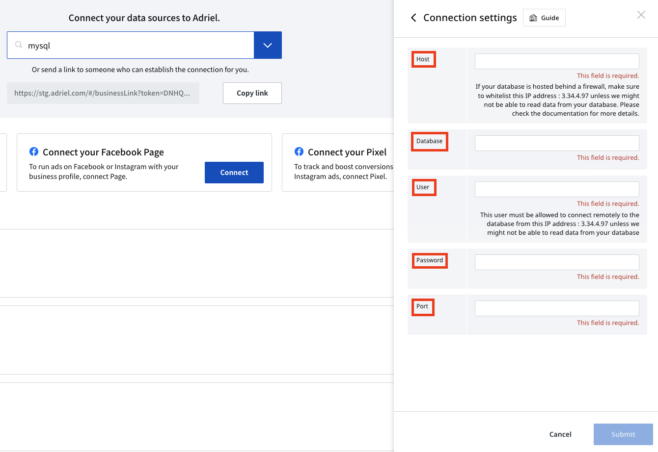
Task: Cancel the connection settings
Action: 560,434
